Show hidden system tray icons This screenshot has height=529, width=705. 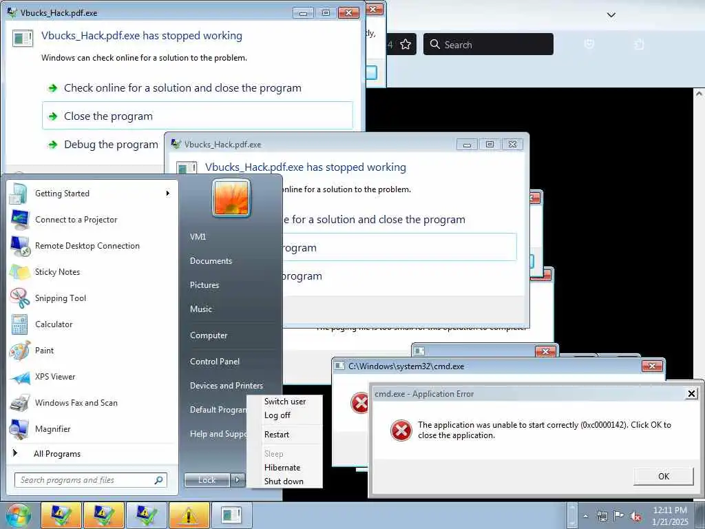tap(585, 516)
